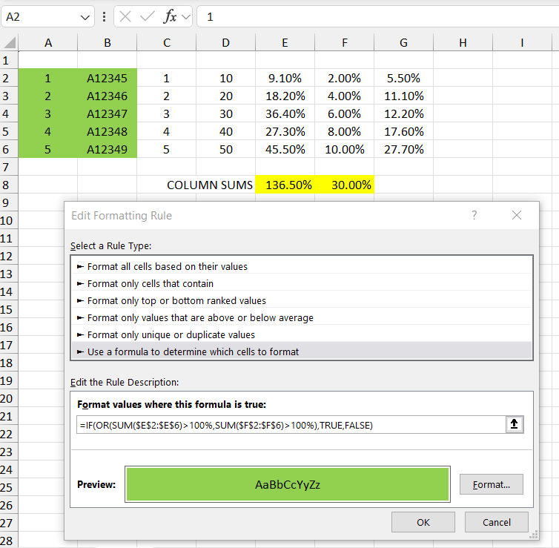The image size is (559, 548).
Task: Click the dialog Help question mark
Action: (474, 215)
